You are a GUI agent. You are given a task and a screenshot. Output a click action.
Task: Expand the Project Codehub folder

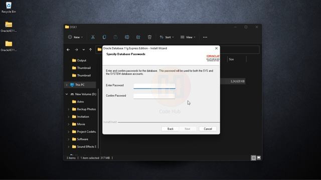pos(69,131)
